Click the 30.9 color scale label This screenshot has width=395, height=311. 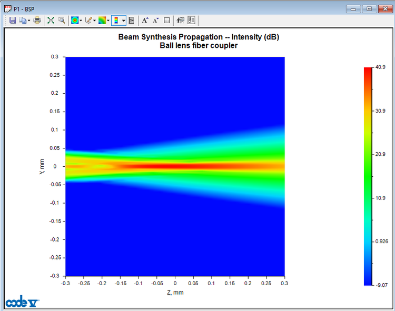point(380,111)
